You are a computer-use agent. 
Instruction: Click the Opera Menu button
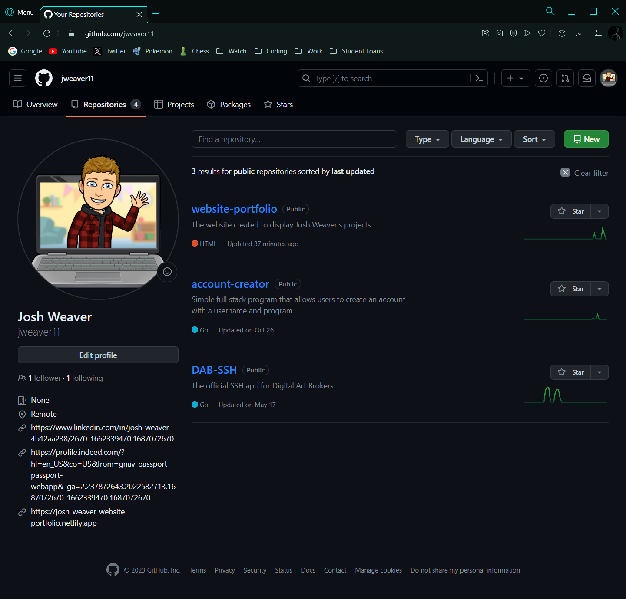(20, 13)
